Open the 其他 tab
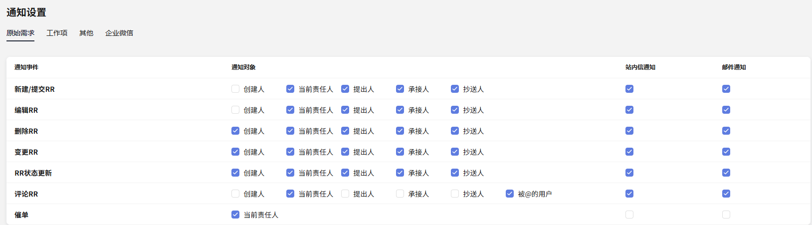Screen dimensions: 812x225 (86, 33)
